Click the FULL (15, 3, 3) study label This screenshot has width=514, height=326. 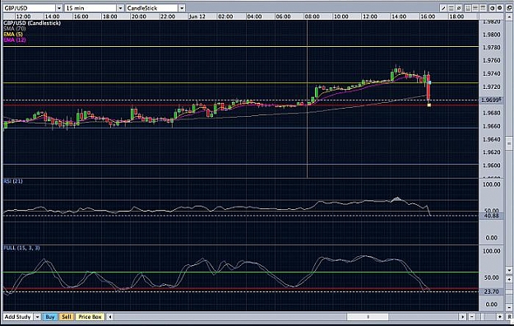pyautogui.click(x=21, y=248)
